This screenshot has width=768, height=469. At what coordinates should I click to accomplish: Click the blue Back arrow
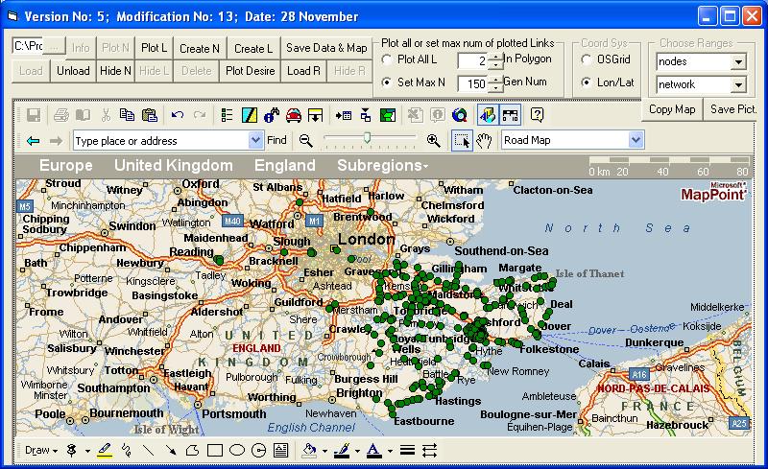coord(34,141)
